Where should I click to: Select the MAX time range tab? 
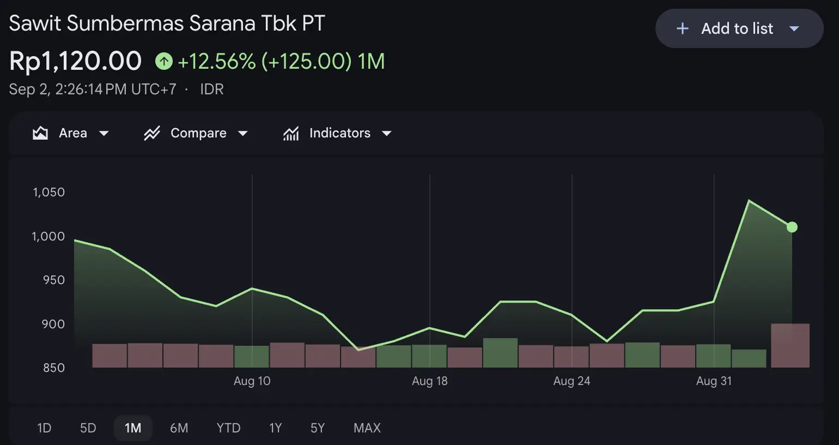click(367, 428)
